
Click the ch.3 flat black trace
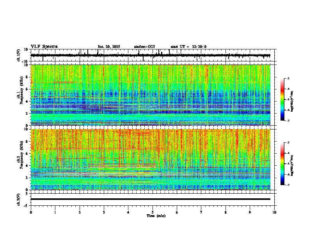click(151, 199)
